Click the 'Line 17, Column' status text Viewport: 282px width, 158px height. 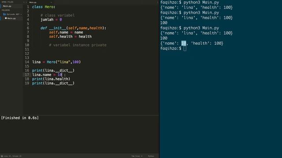coord(12,156)
